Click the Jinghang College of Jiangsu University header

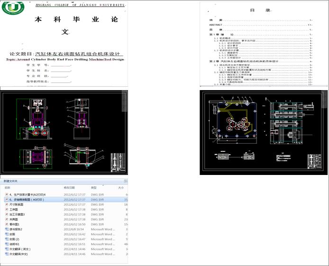80,5
